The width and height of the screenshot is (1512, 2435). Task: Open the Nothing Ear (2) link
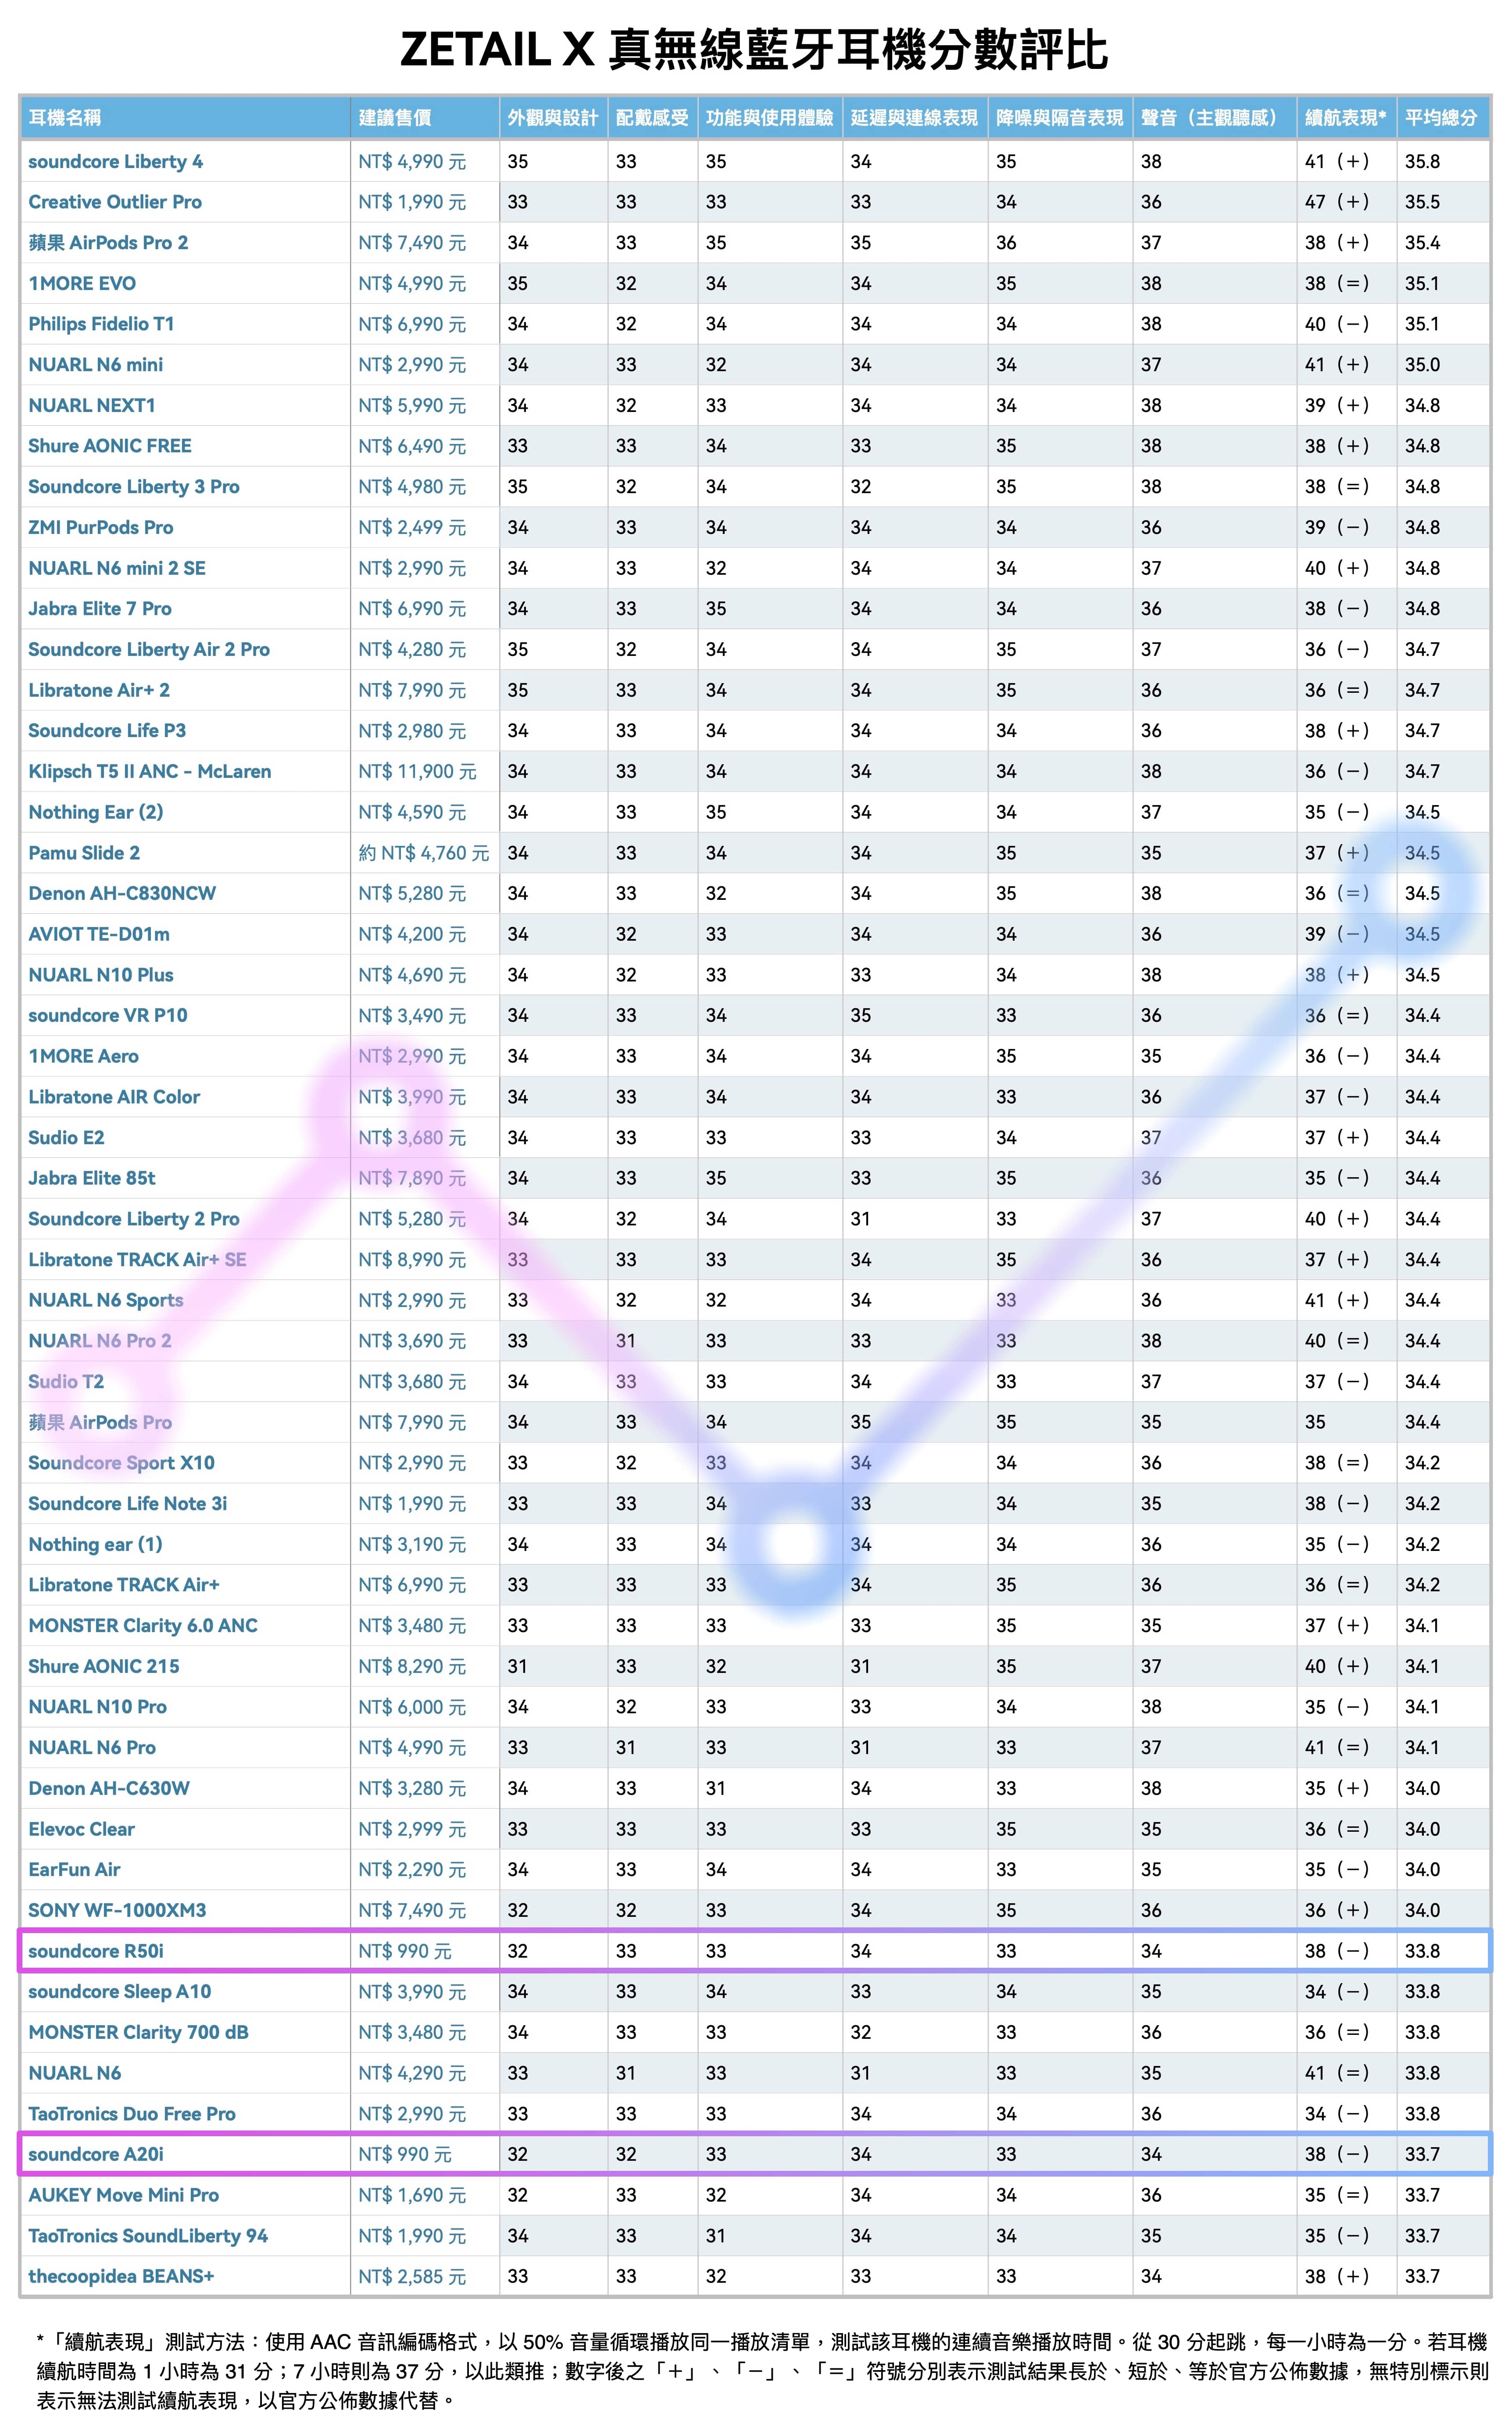point(96,812)
